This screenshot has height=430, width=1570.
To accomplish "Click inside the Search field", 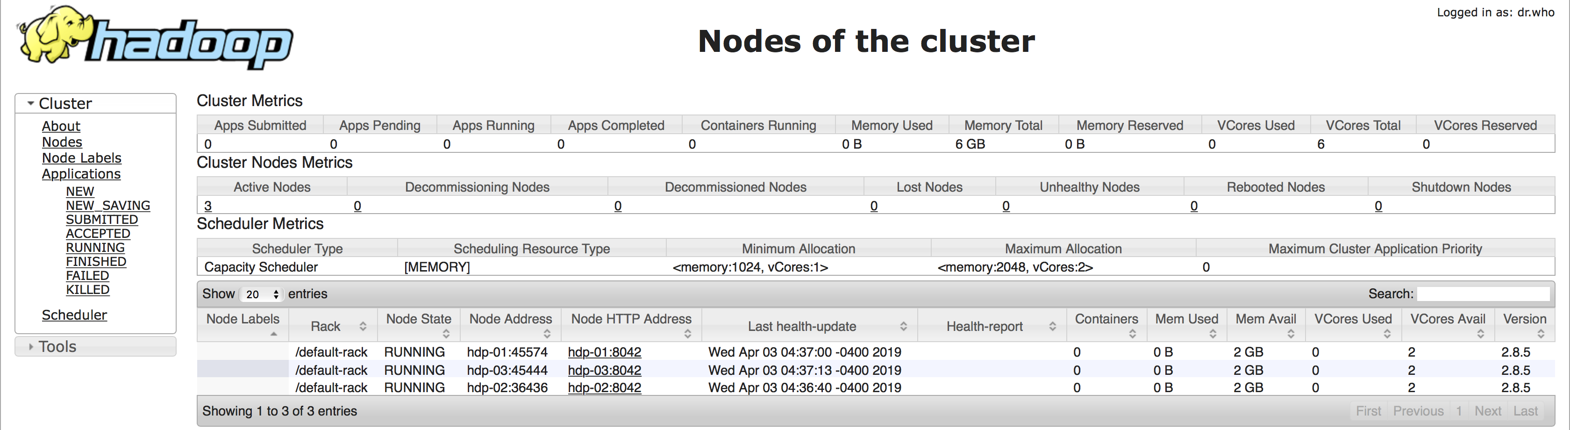I will pos(1484,294).
